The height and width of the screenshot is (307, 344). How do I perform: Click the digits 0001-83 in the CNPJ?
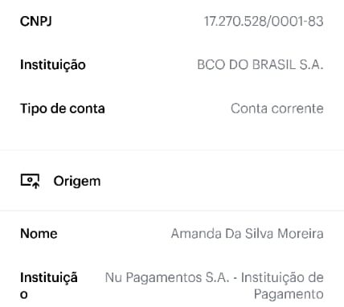pos(297,21)
